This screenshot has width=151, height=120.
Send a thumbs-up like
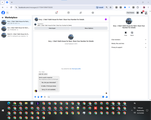pyautogui.click(x=107, y=97)
